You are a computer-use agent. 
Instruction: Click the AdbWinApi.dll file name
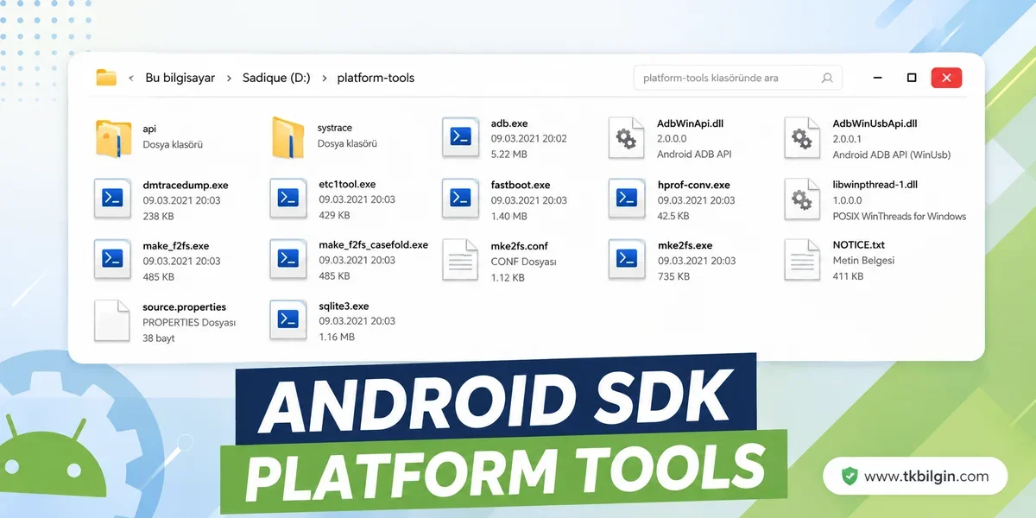(690, 123)
